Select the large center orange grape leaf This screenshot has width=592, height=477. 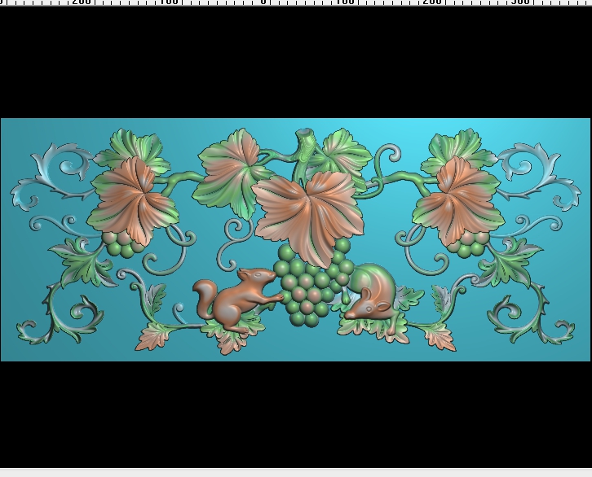click(x=307, y=217)
